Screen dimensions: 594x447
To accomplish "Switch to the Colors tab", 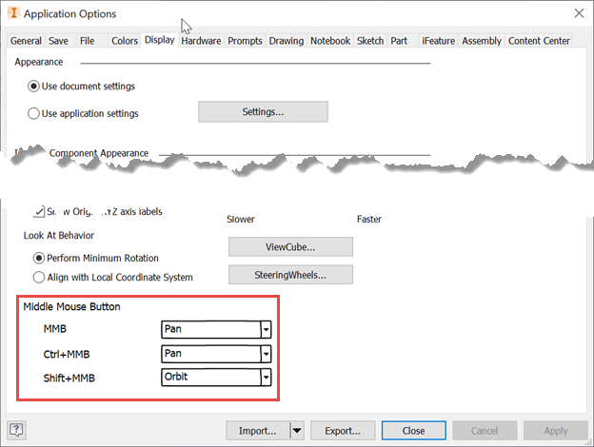I will tap(125, 41).
